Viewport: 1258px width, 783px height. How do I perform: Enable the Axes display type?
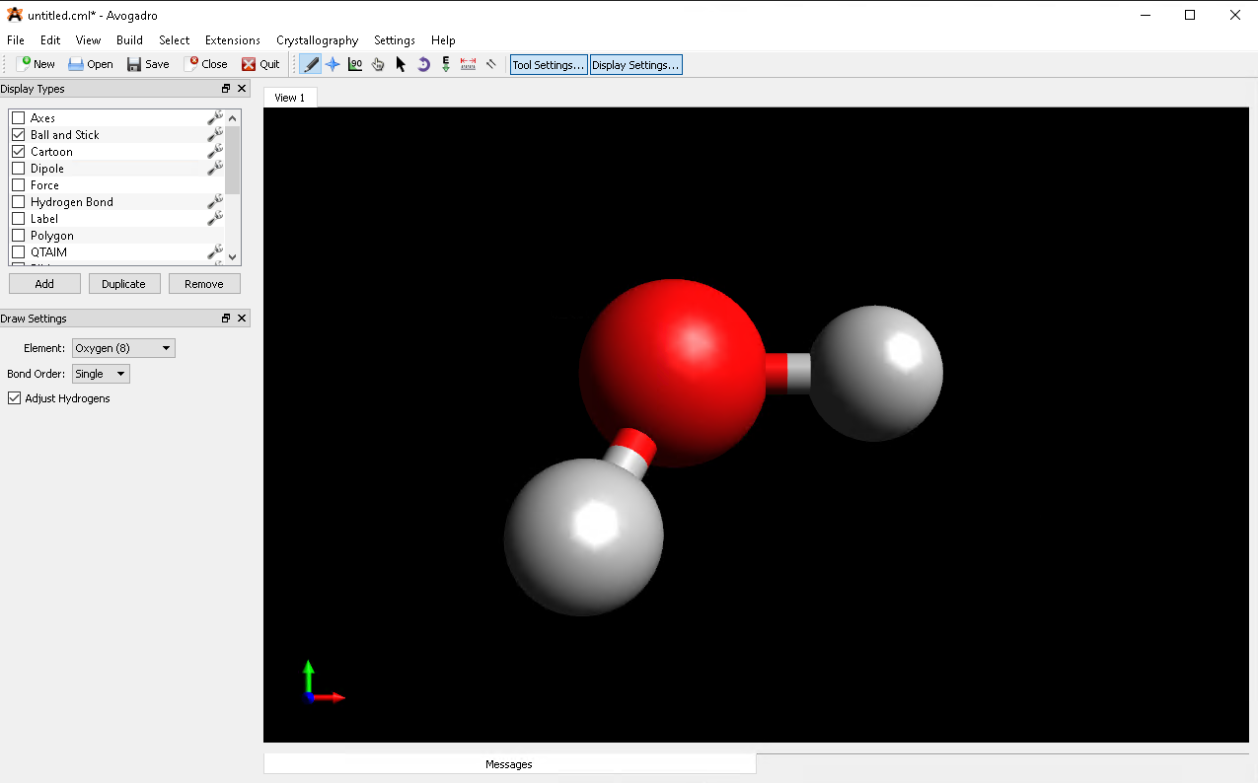click(18, 117)
